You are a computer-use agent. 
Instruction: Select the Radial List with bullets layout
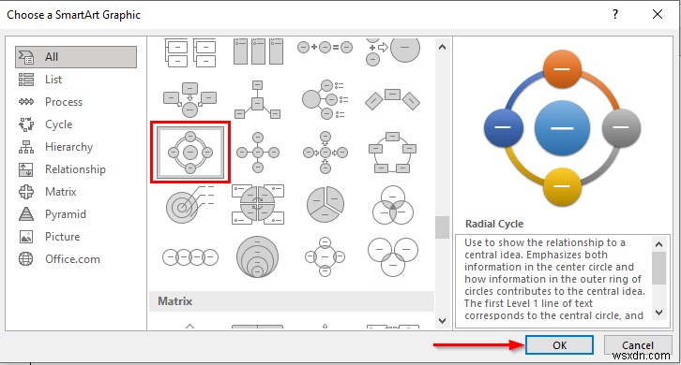(325, 100)
